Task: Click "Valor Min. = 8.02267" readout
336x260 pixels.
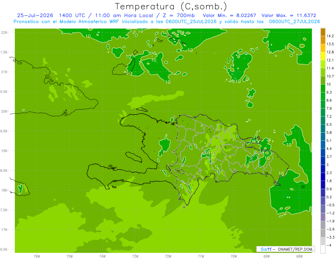Action: [229, 15]
